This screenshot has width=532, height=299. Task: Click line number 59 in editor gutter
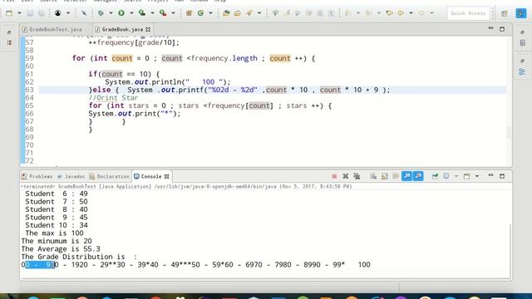tap(30, 58)
